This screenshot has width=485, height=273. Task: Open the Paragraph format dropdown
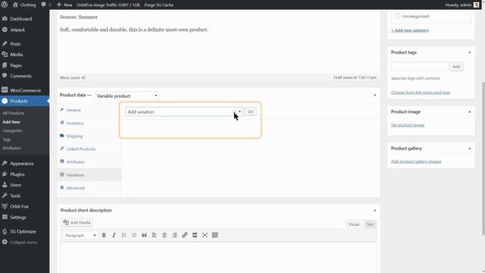(x=80, y=235)
